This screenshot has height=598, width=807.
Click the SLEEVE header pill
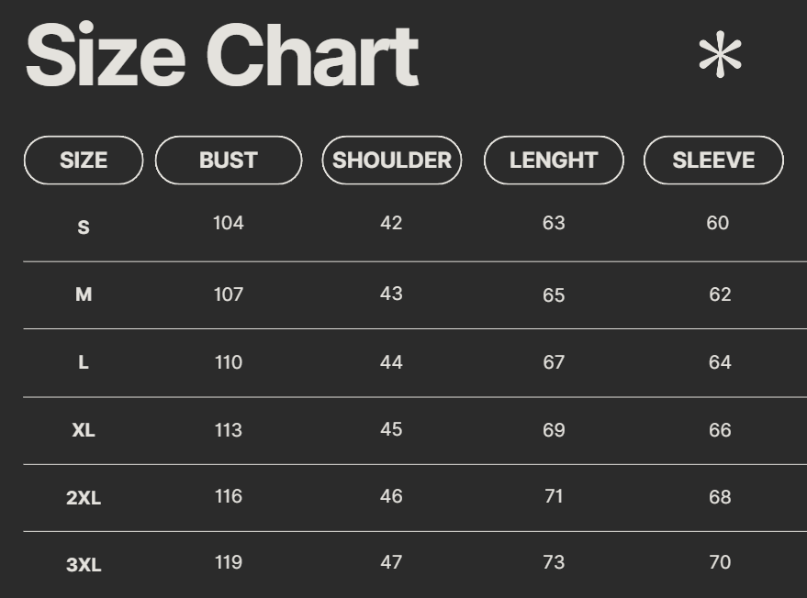(713, 161)
